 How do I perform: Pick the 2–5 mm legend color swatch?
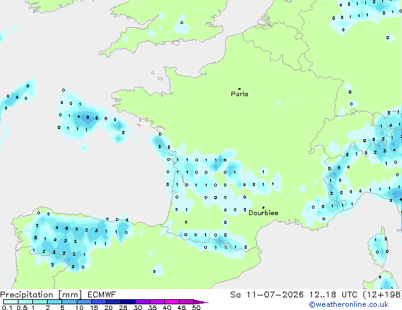pos(55,302)
